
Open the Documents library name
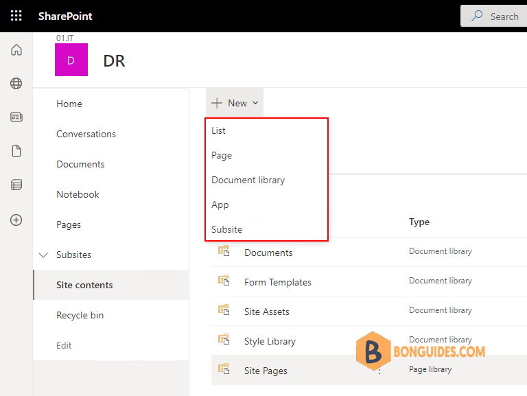pyautogui.click(x=268, y=253)
